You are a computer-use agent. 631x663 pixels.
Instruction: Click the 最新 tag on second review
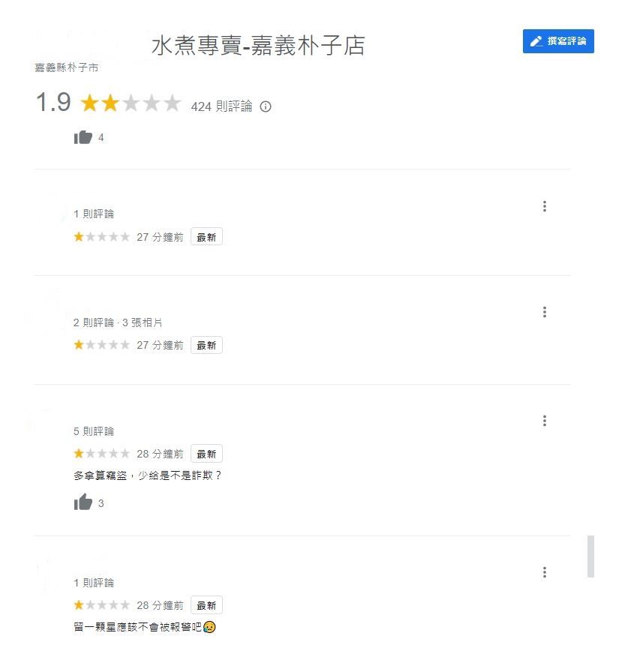coord(206,345)
